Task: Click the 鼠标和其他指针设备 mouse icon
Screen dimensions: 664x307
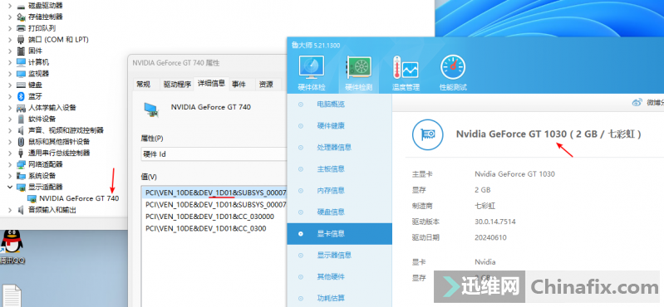Action: [x=21, y=141]
